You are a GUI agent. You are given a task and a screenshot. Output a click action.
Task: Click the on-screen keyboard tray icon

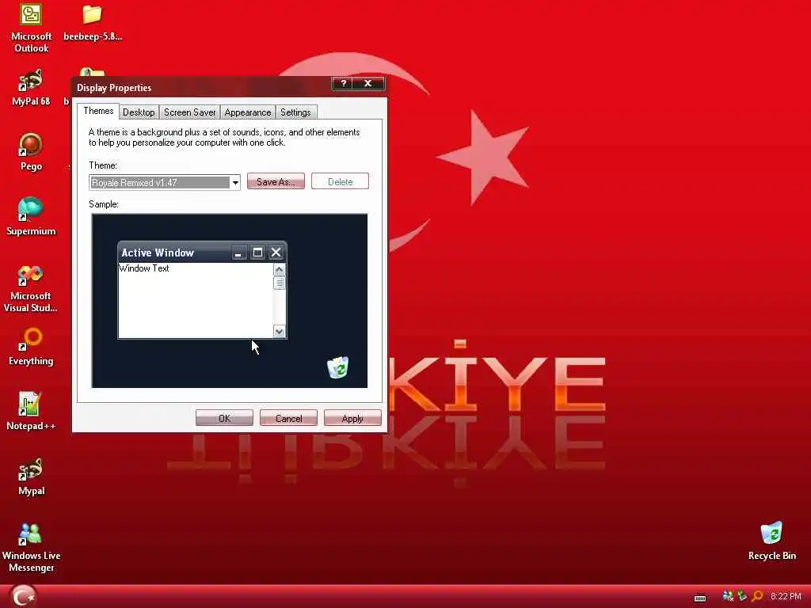point(700,598)
